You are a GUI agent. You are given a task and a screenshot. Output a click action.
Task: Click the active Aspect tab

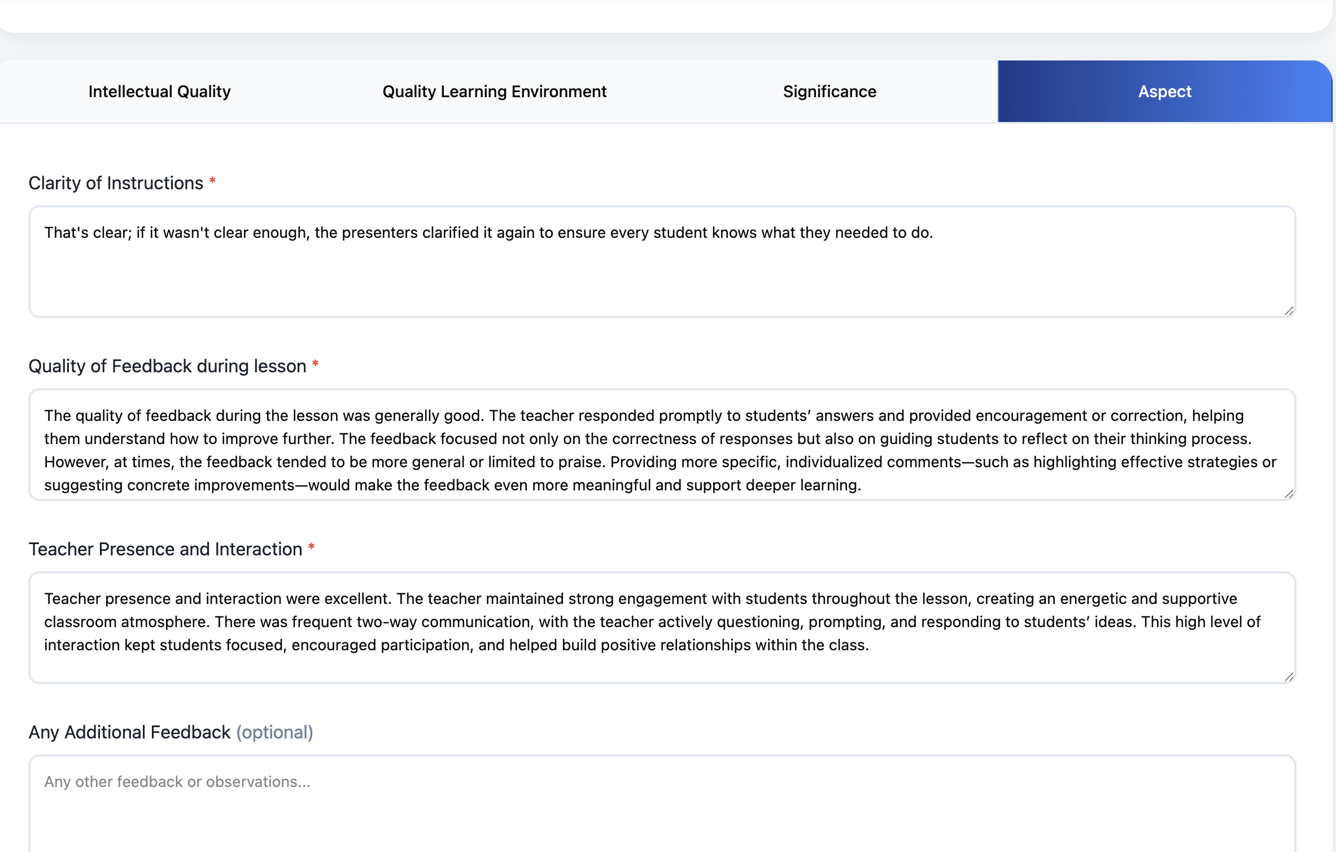click(x=1164, y=92)
